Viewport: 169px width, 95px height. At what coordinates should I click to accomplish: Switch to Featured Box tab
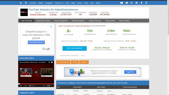coord(110,21)
